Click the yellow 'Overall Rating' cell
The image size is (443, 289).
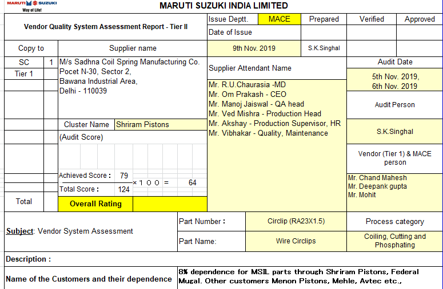tap(95, 204)
